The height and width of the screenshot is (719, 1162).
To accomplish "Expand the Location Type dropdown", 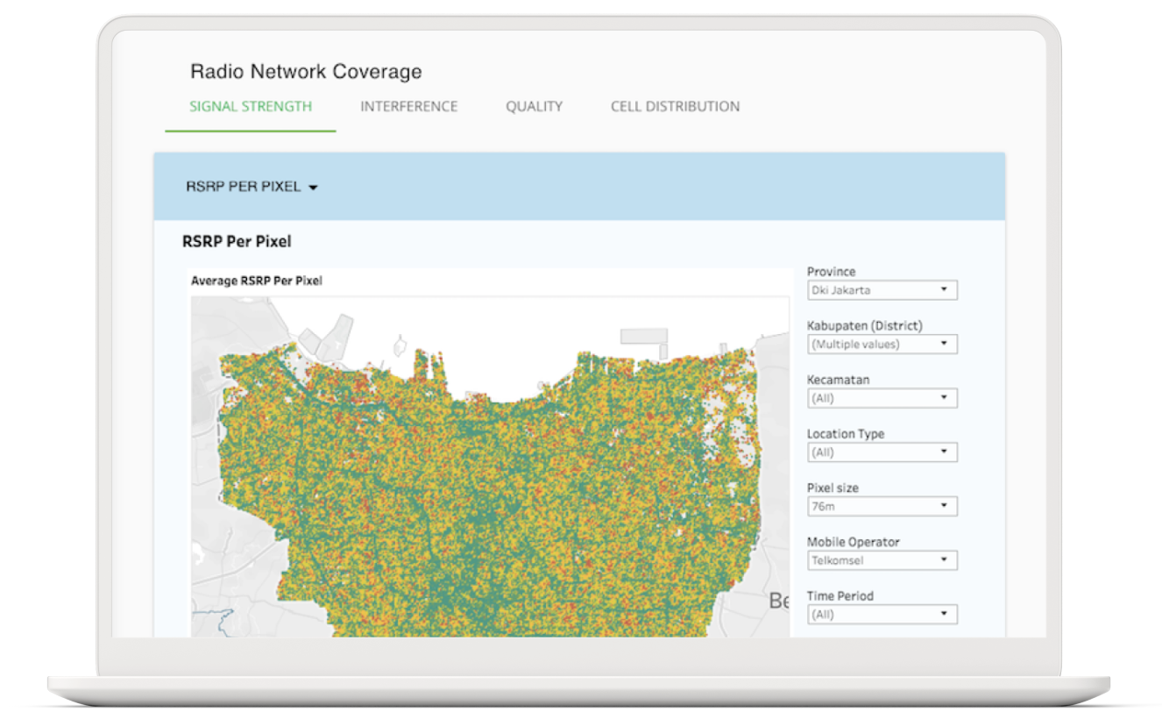I will [882, 452].
